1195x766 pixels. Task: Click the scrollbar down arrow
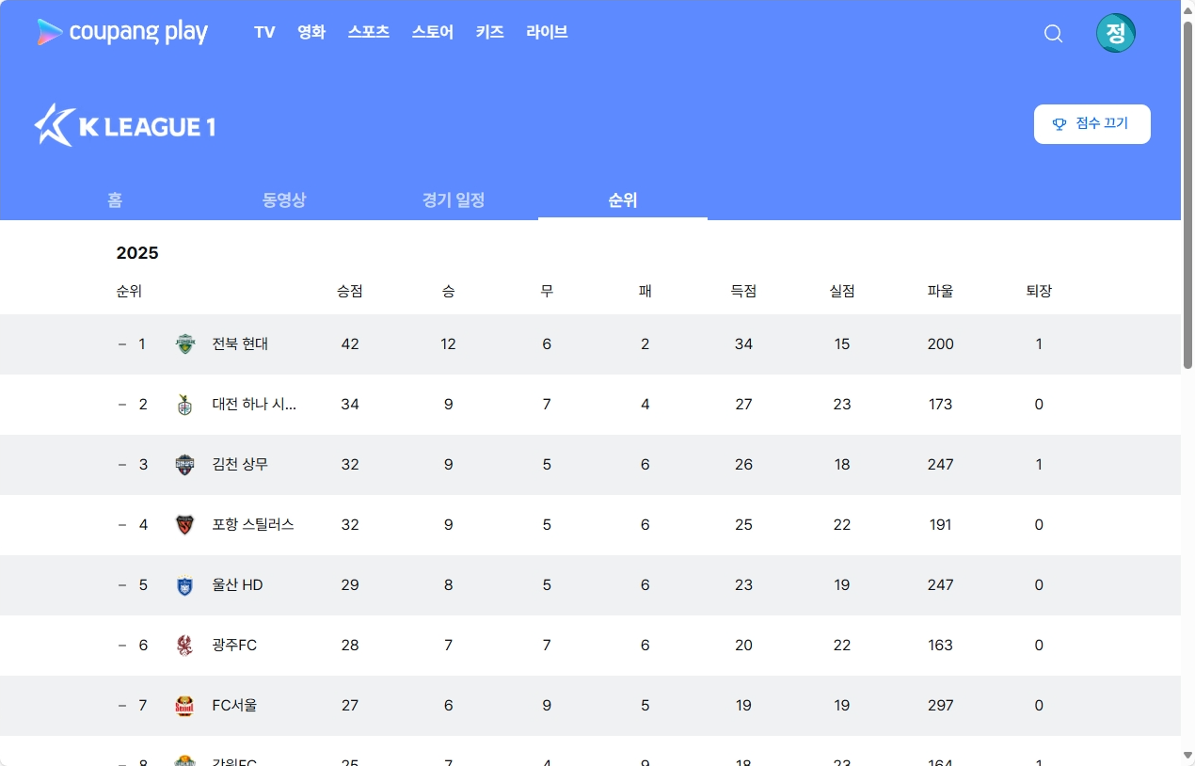point(1187,756)
